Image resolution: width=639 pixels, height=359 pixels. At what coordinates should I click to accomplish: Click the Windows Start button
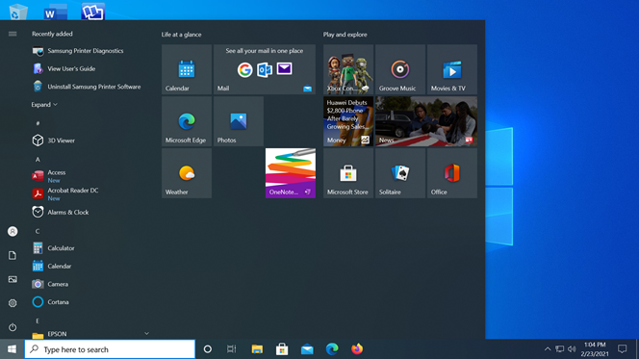[12, 349]
